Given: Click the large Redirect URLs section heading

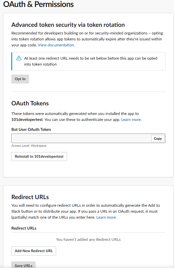Looking at the screenshot, I should tap(30, 197).
